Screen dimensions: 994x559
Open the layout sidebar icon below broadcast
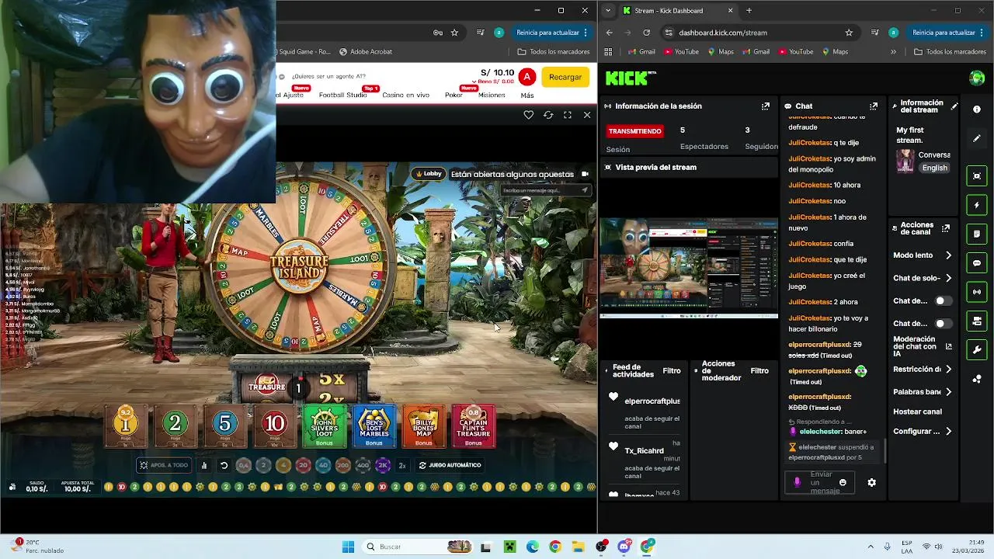tap(977, 321)
